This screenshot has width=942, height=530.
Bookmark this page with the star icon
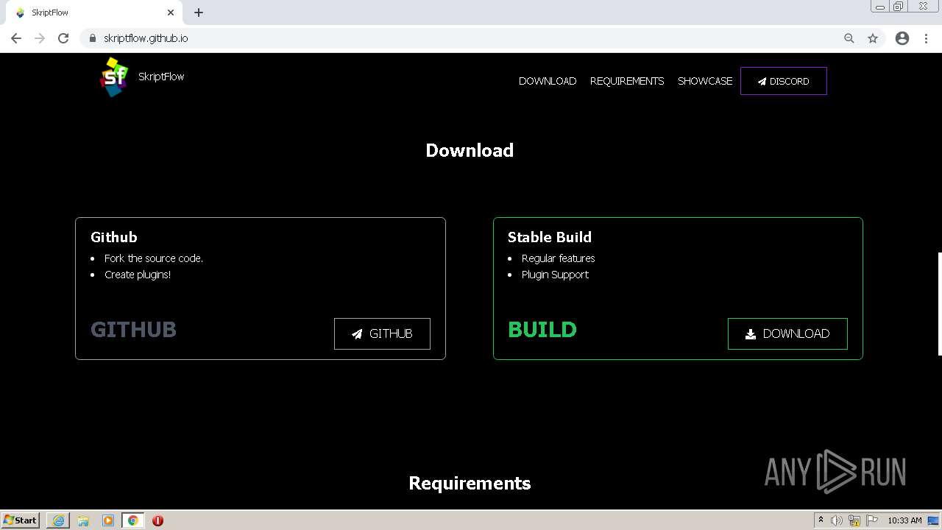pyautogui.click(x=873, y=38)
